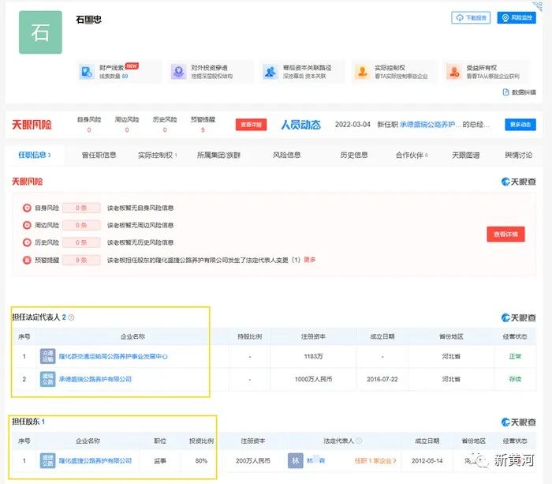Switch to the 合作伙伴 tab
The height and width of the screenshot is (484, 552).
[x=411, y=155]
